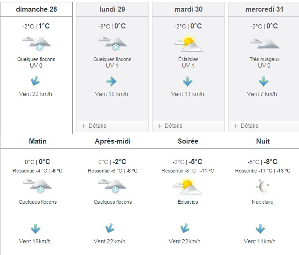Select the dimanche 28 day tab

tap(36, 9)
